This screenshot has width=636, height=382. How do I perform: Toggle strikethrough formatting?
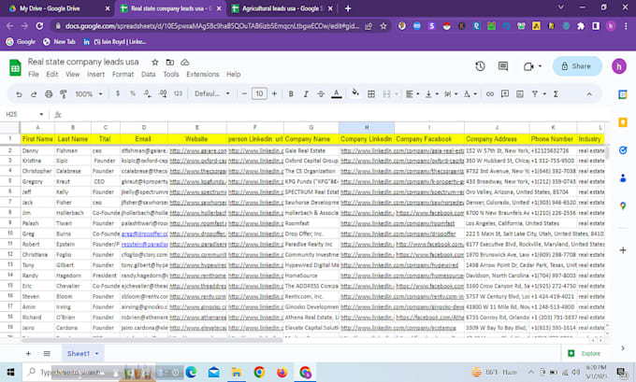tap(321, 94)
